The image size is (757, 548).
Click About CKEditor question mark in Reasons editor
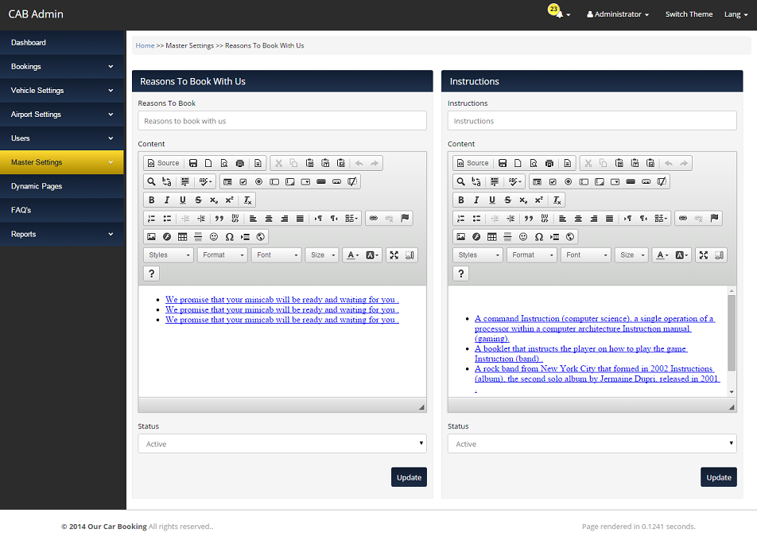pyautogui.click(x=152, y=274)
